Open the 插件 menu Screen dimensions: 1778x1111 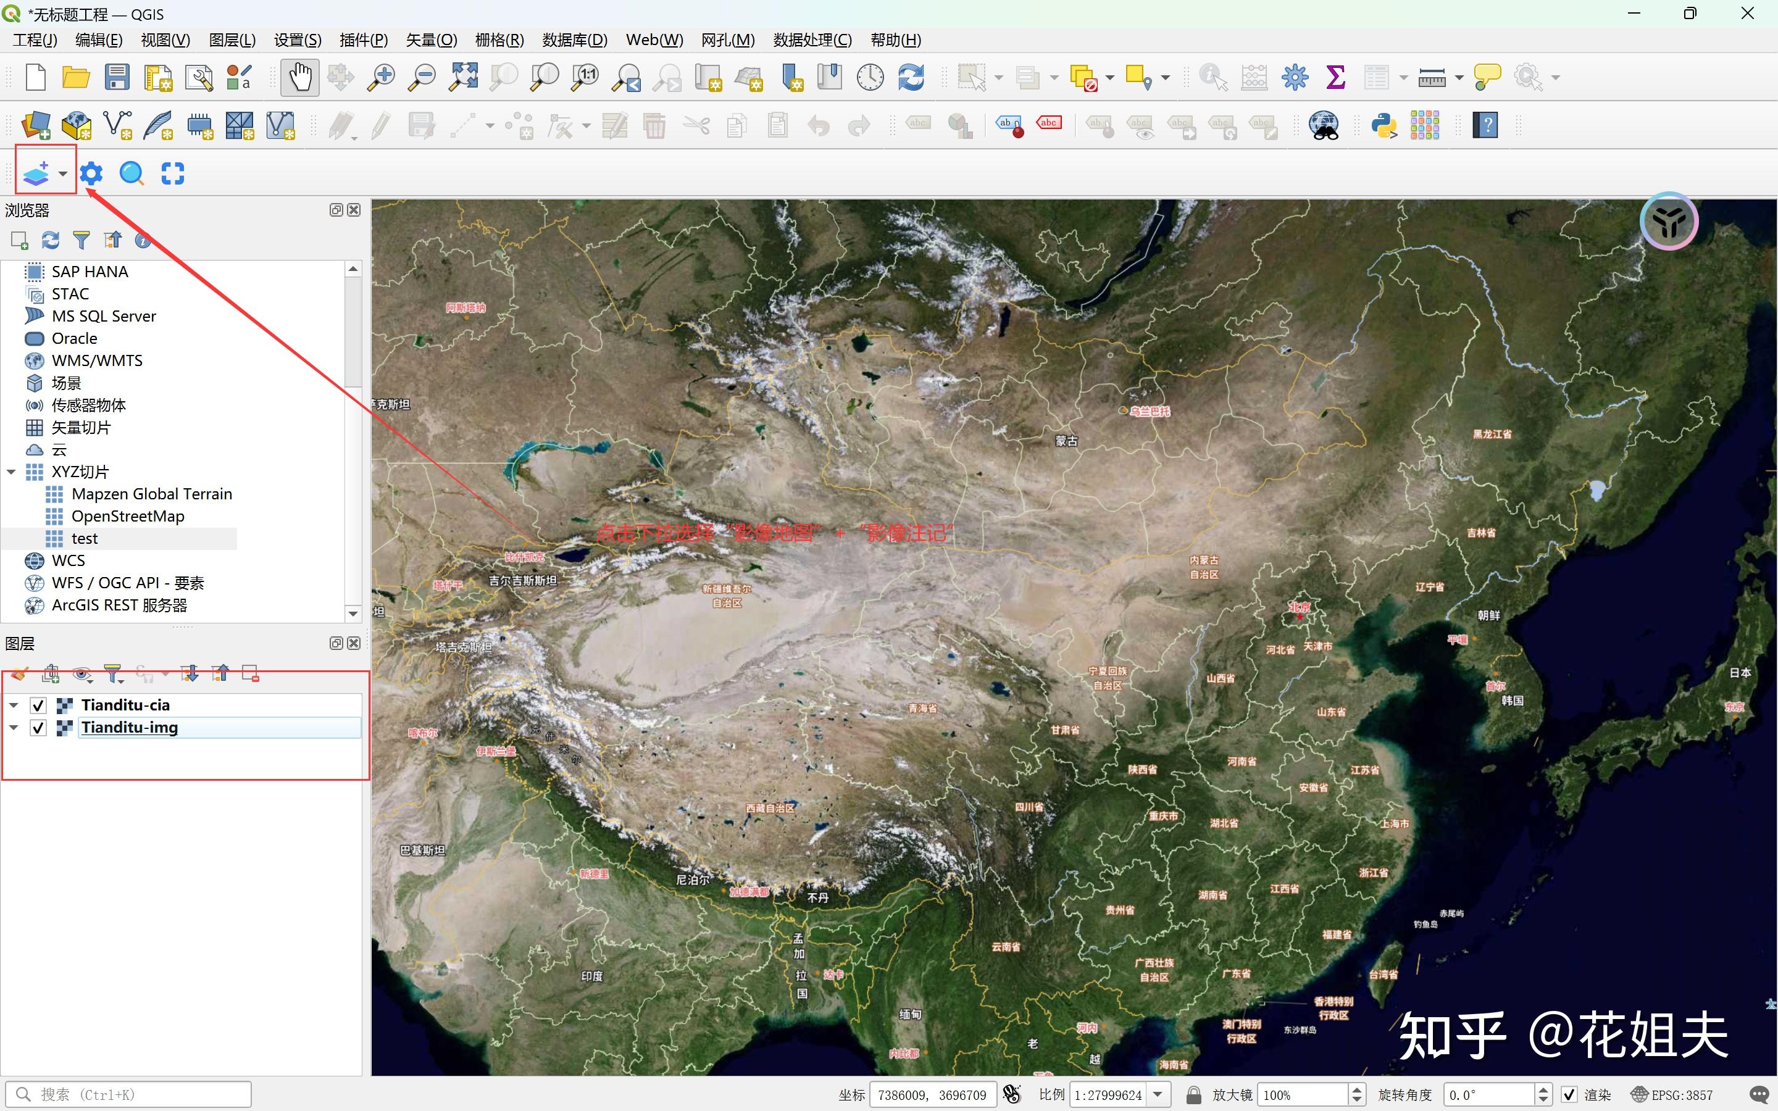click(x=364, y=40)
